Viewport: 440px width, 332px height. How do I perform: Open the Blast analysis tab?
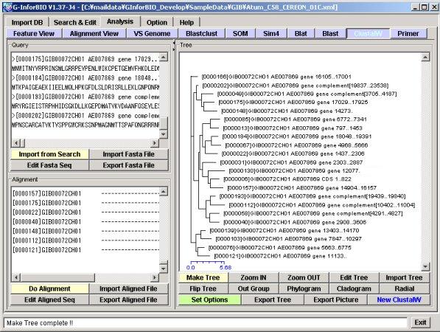pyautogui.click(x=330, y=33)
